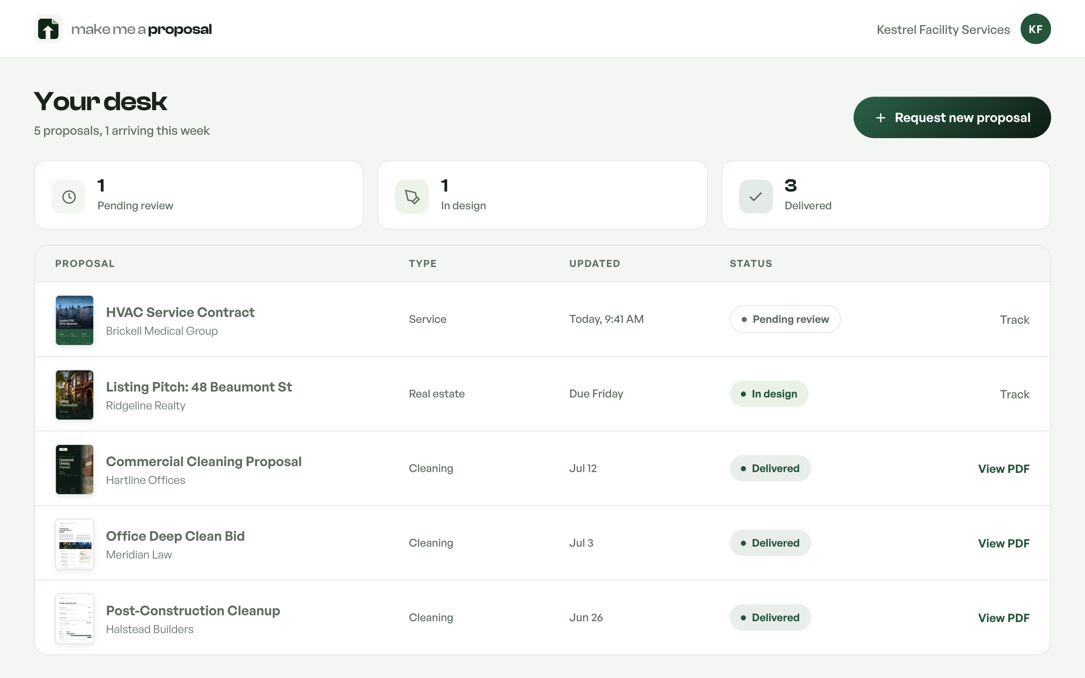
Task: Click the checkmark icon on Delivered card
Action: coord(756,197)
